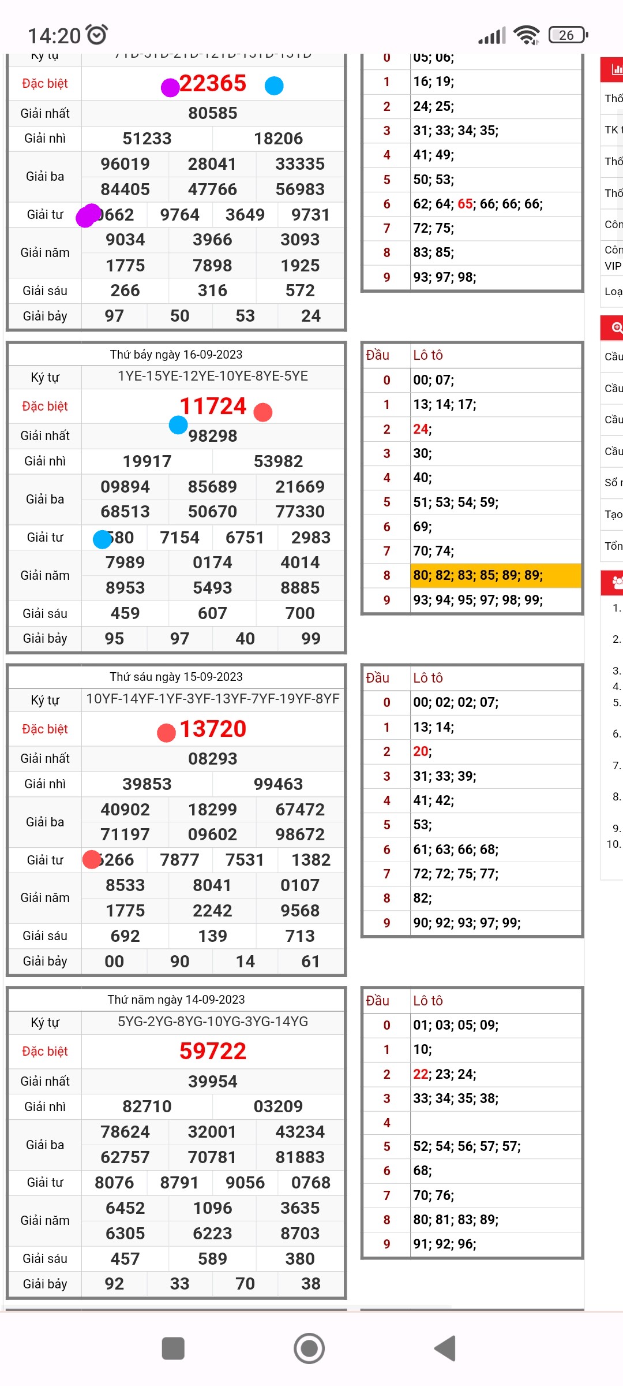623x1386 pixels.
Task: Tap the clock time 14:20
Action: [54, 36]
